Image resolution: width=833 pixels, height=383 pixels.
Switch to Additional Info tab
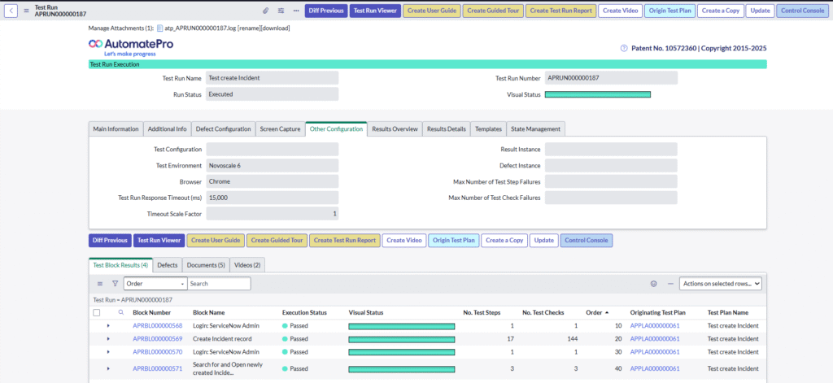[x=168, y=129]
